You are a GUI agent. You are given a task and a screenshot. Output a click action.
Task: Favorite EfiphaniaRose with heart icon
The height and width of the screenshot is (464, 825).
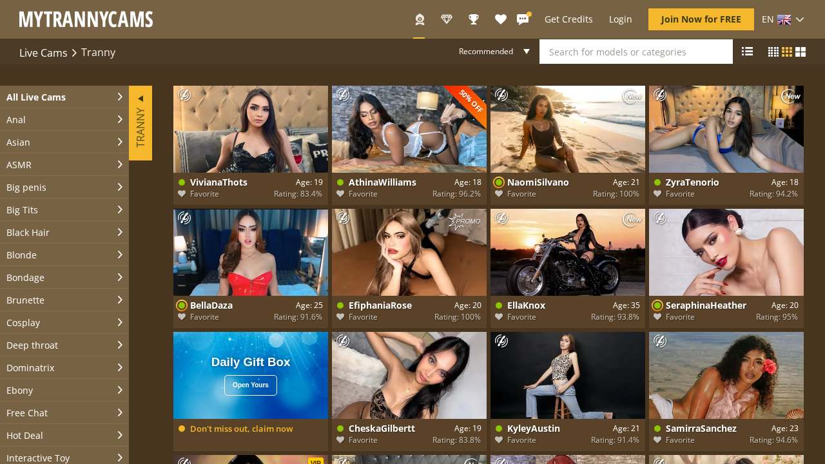(x=340, y=316)
